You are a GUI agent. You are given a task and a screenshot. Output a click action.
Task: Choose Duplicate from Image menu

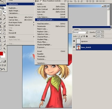(x=21, y=8)
